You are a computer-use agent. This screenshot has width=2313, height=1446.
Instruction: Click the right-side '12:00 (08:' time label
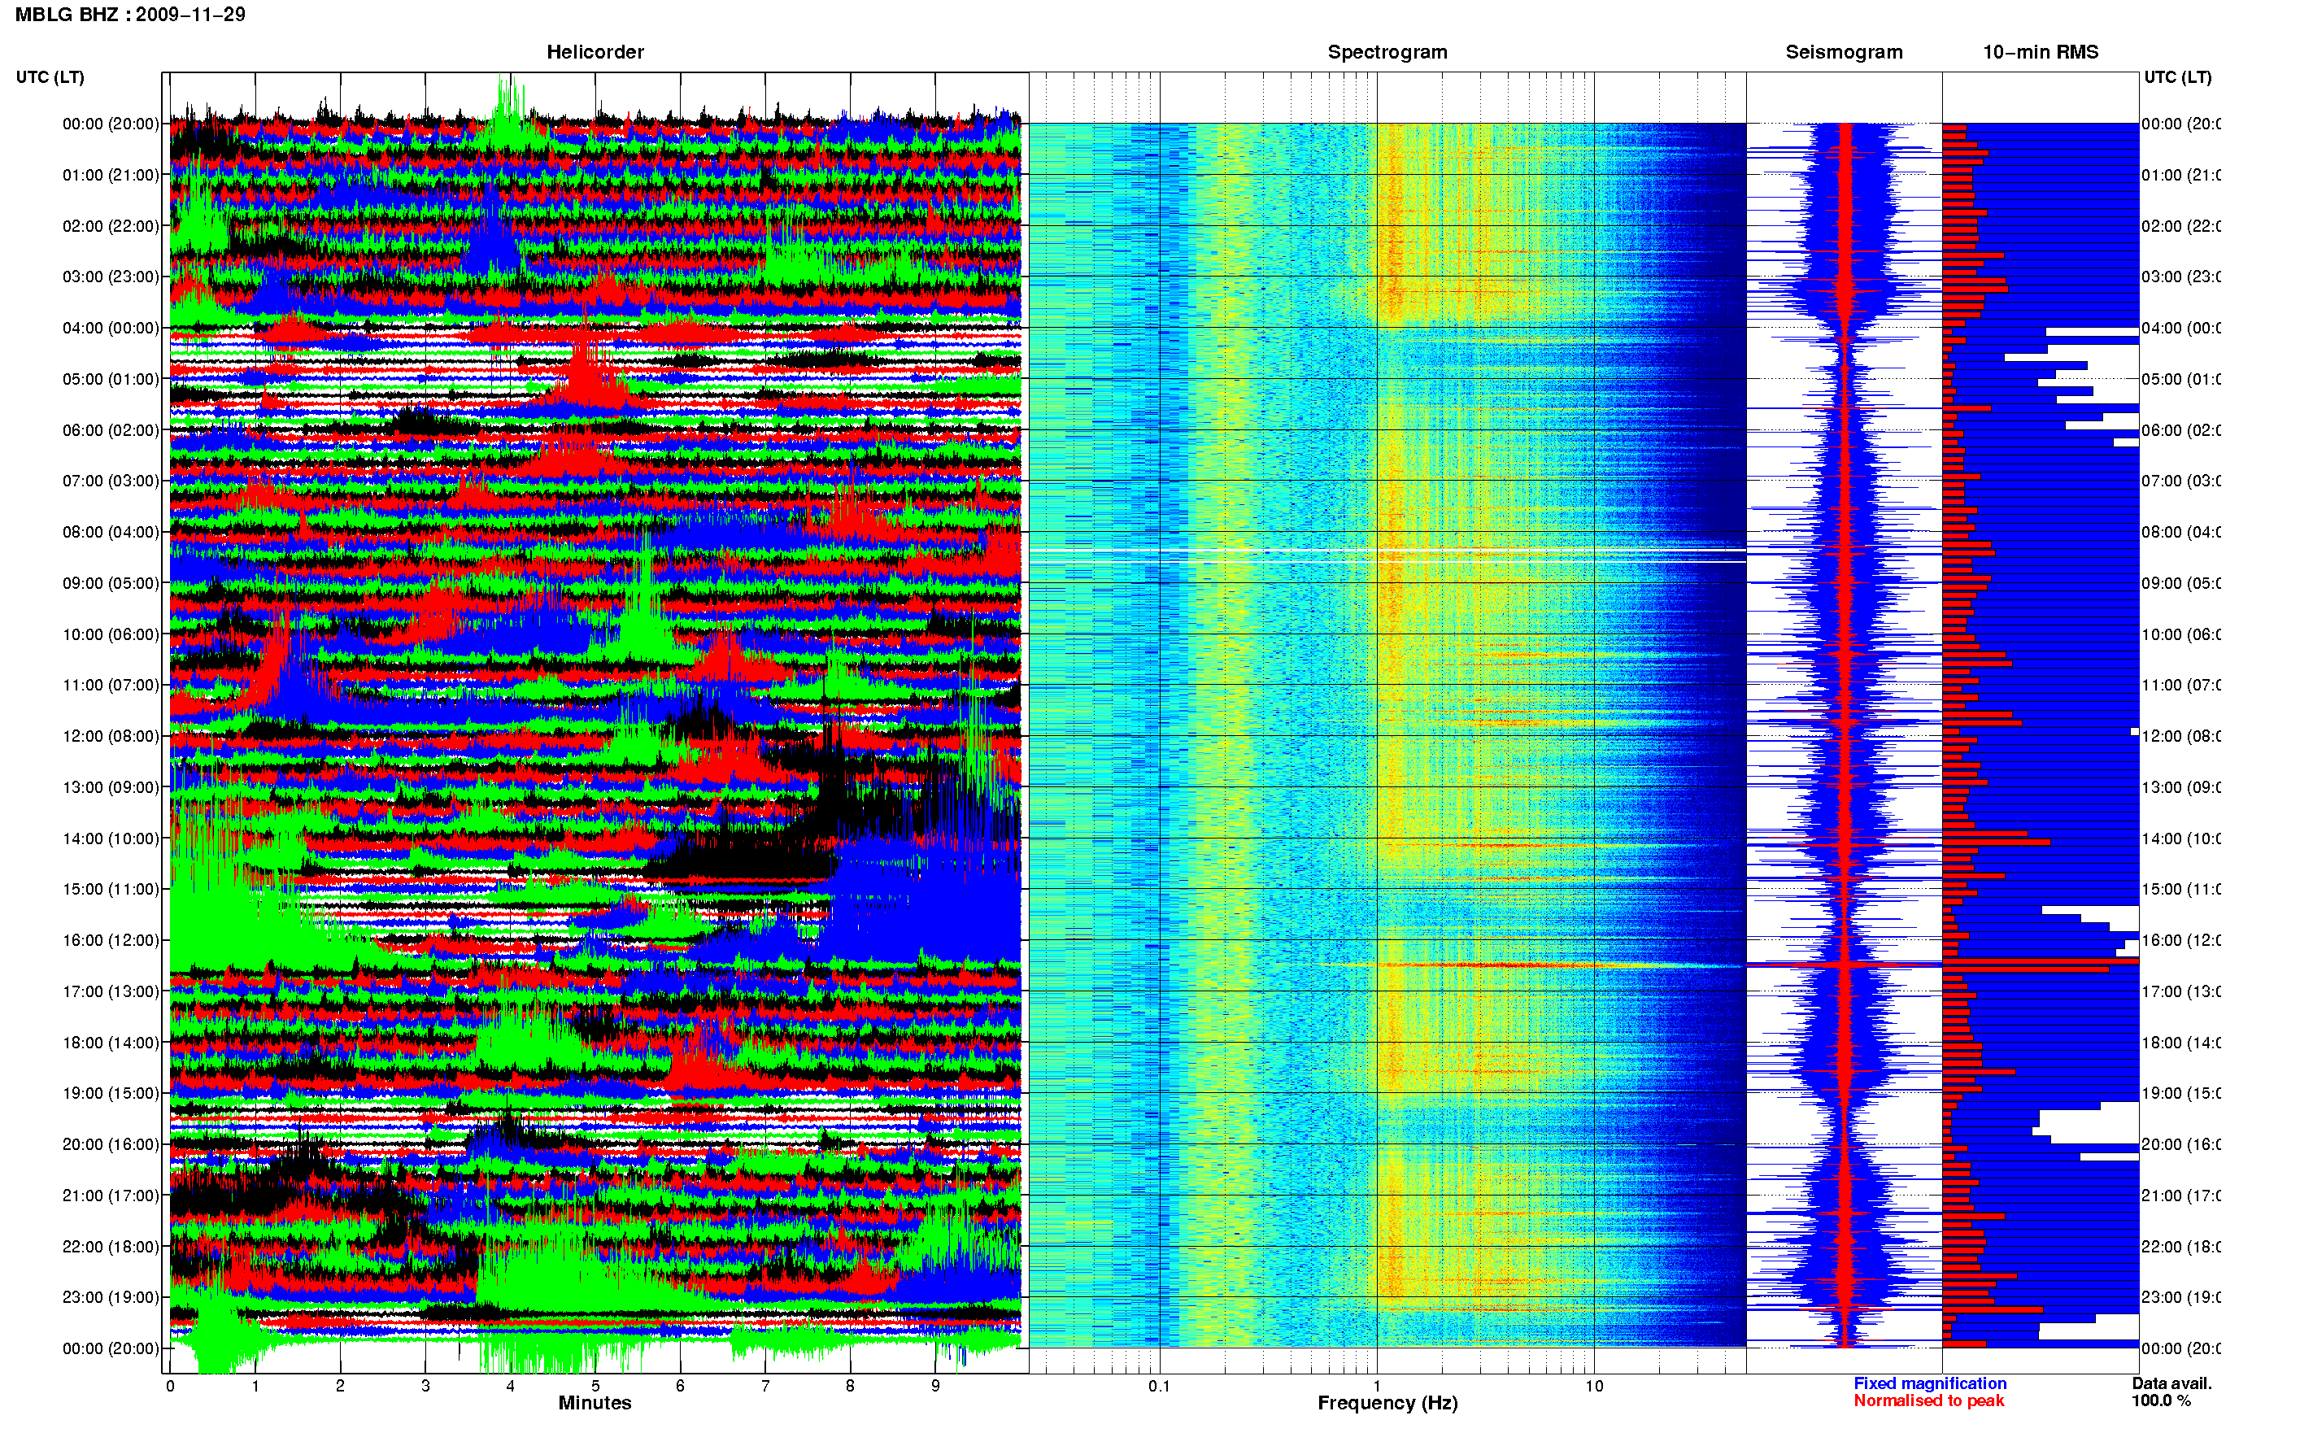click(2181, 735)
